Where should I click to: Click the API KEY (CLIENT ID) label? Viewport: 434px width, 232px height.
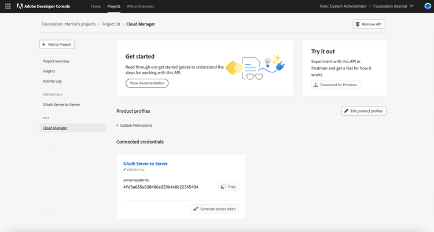(136, 181)
